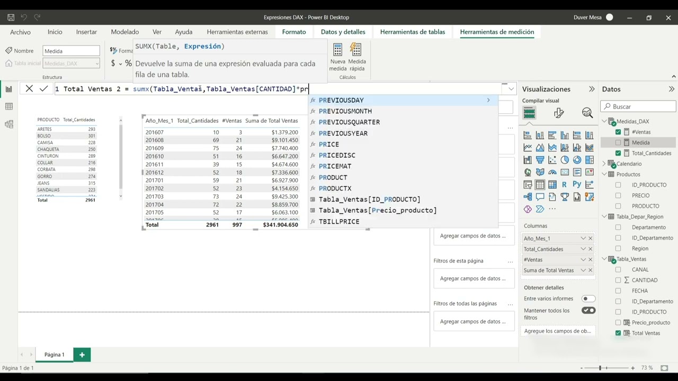
Task: Select the KPI visual
Action: 590,172
